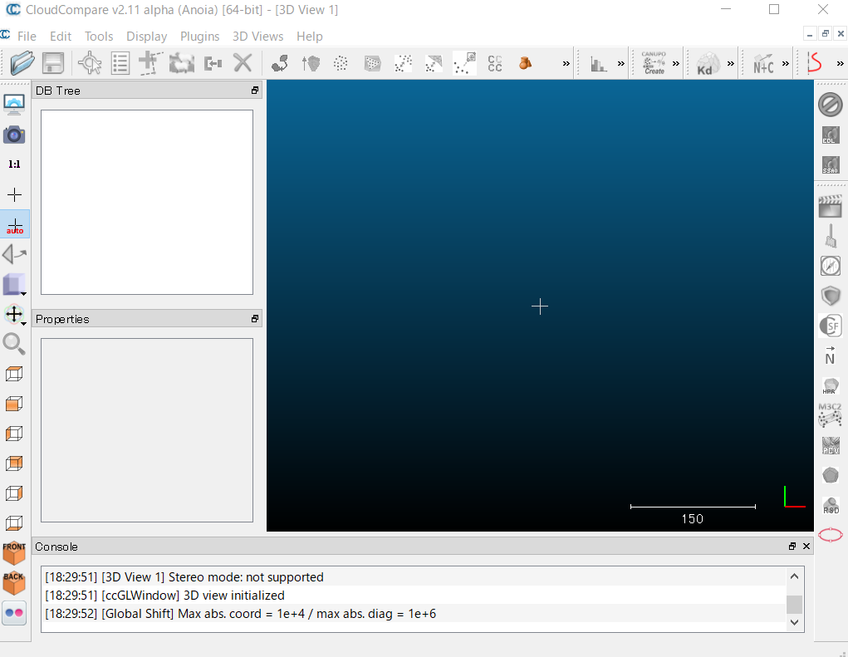Click console scrollbar down arrow
848x657 pixels.
pos(794,622)
